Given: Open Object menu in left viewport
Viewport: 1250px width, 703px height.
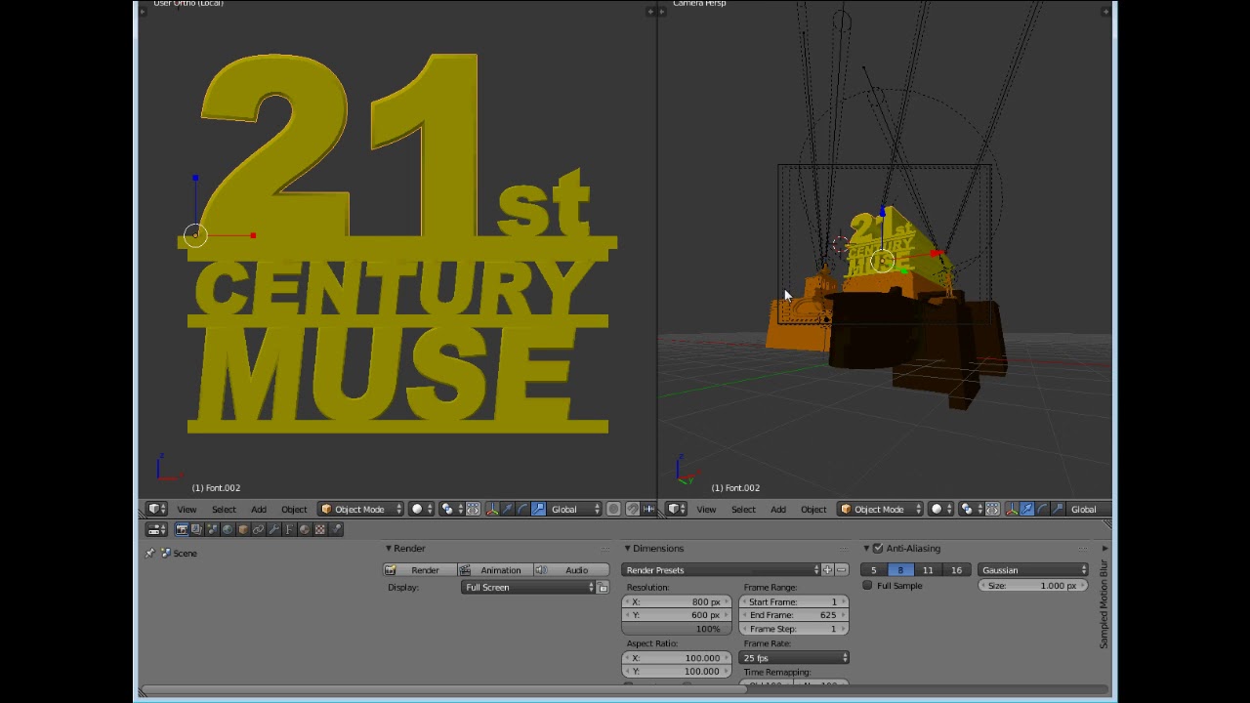Looking at the screenshot, I should click(294, 509).
